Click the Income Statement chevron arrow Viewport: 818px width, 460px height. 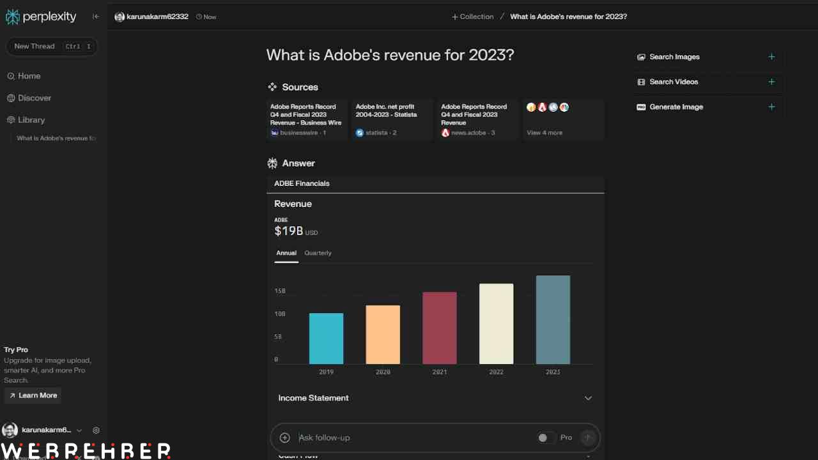(588, 398)
